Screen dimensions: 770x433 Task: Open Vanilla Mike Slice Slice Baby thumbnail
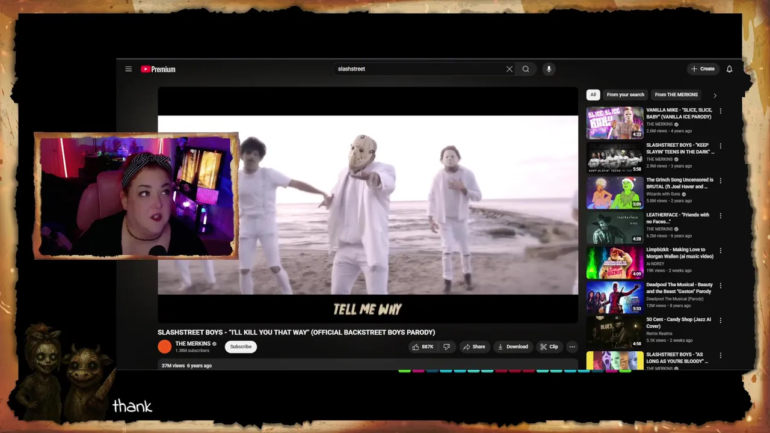coord(615,123)
